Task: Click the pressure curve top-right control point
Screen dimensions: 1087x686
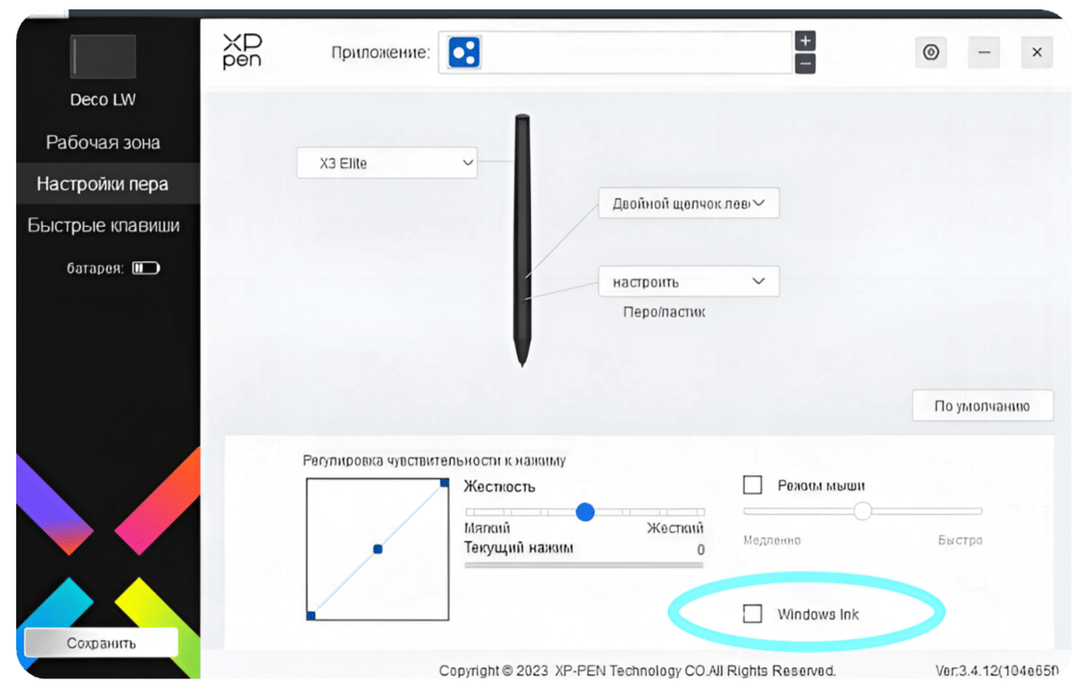Action: pos(445,484)
